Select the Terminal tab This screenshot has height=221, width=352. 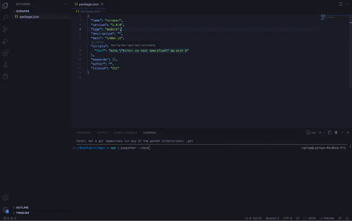point(150,133)
